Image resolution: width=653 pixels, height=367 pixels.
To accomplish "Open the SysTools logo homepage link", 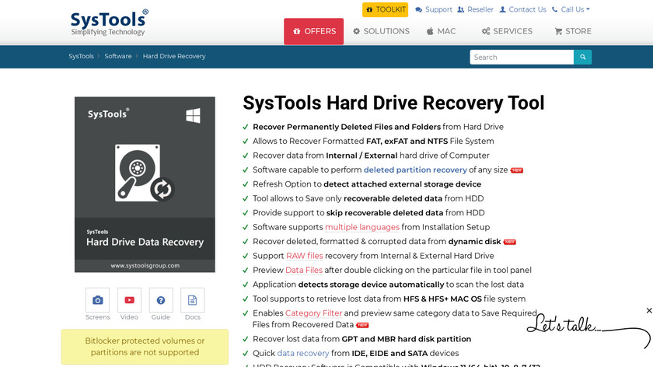I will coord(109,23).
